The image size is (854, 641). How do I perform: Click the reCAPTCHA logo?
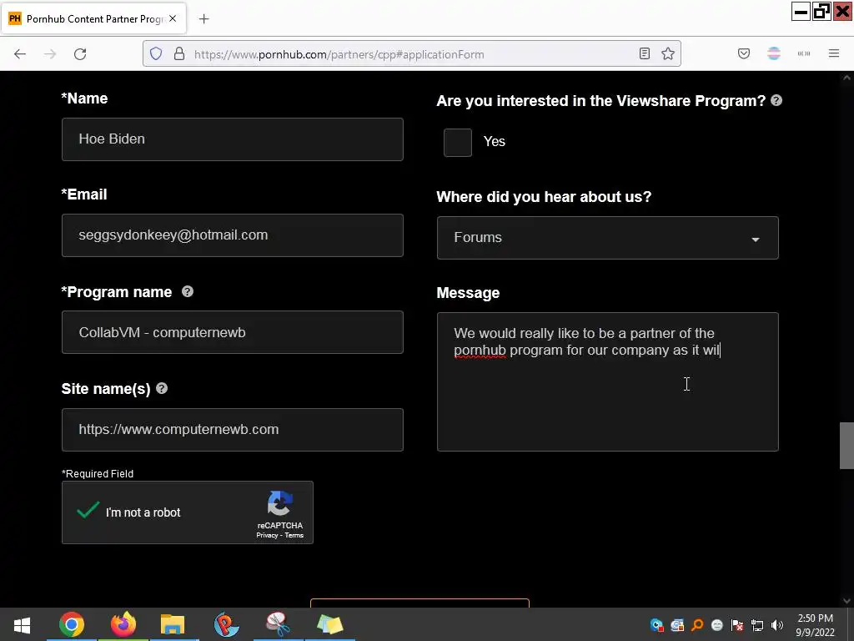coord(280,503)
